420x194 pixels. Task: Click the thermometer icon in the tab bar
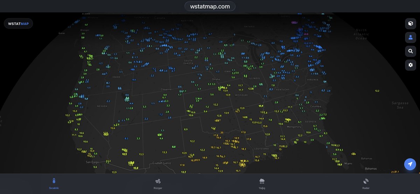(54, 181)
